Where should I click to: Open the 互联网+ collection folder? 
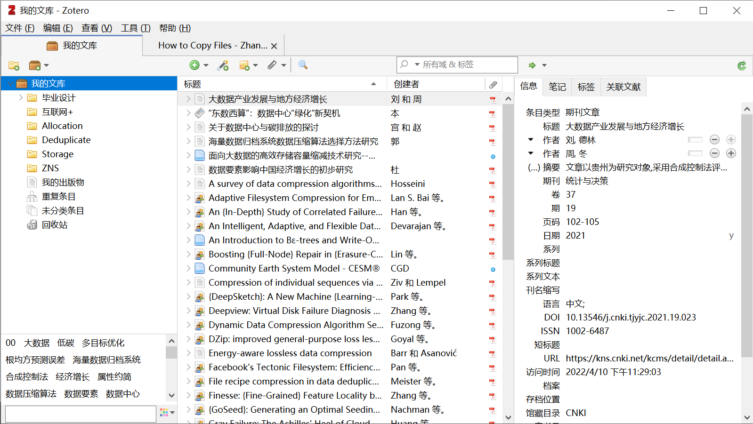57,112
